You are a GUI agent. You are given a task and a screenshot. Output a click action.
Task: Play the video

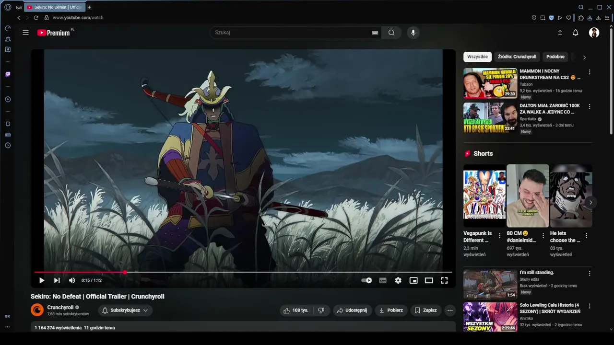click(x=42, y=280)
